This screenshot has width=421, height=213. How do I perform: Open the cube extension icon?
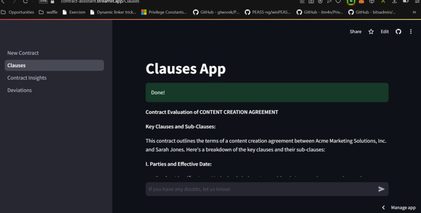pos(372,2)
